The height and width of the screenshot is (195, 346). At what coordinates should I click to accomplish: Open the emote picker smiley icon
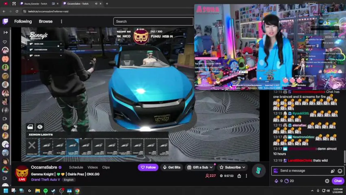340,171
